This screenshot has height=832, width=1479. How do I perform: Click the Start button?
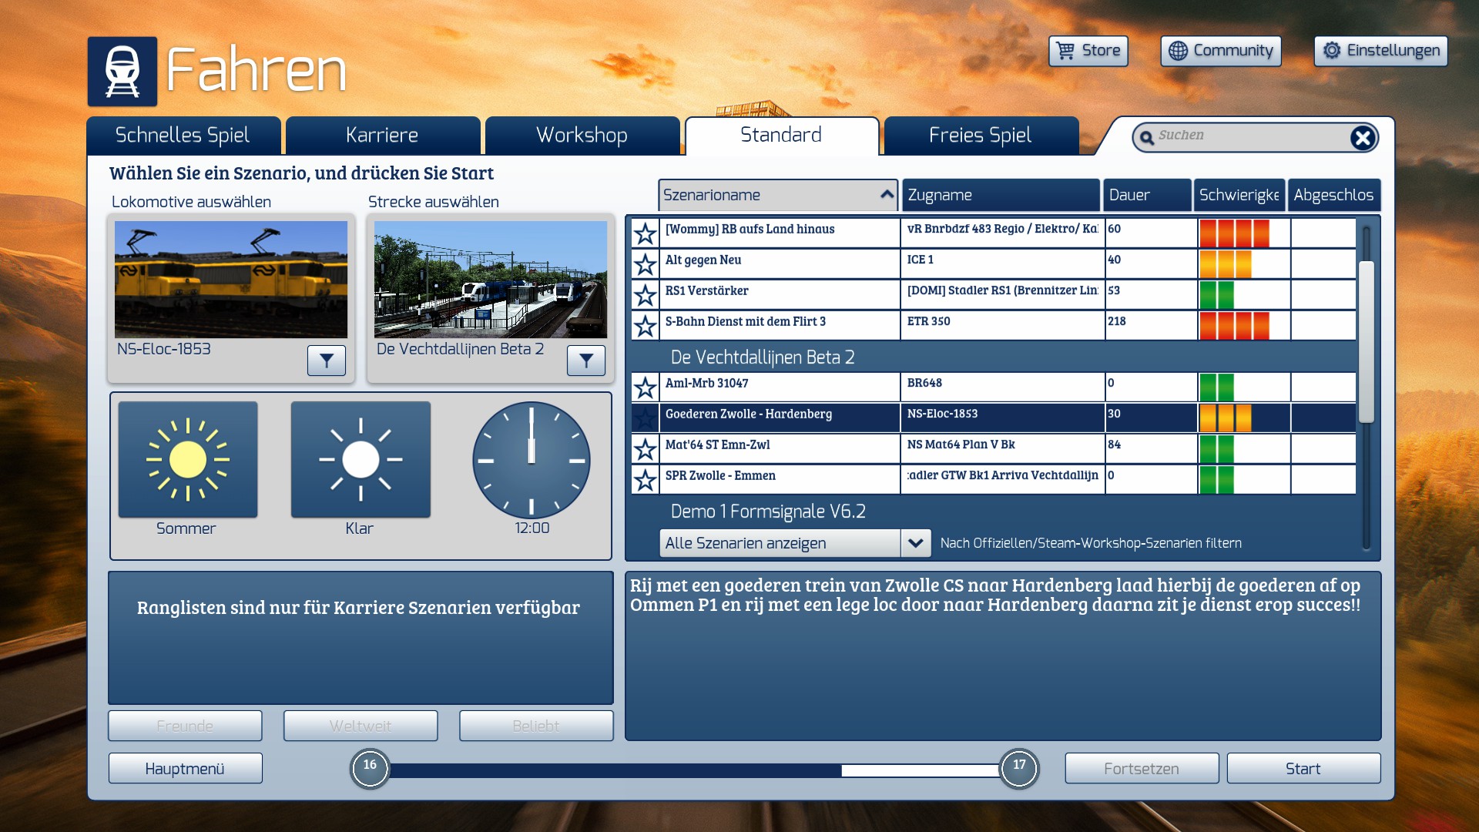point(1303,768)
